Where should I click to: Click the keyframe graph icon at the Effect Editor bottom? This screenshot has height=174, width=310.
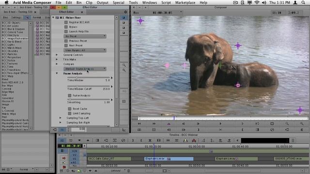[124, 130]
